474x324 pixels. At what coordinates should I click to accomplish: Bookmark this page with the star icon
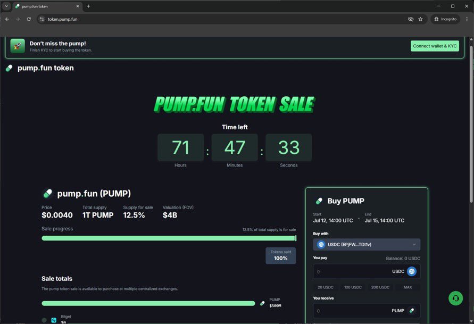point(420,19)
